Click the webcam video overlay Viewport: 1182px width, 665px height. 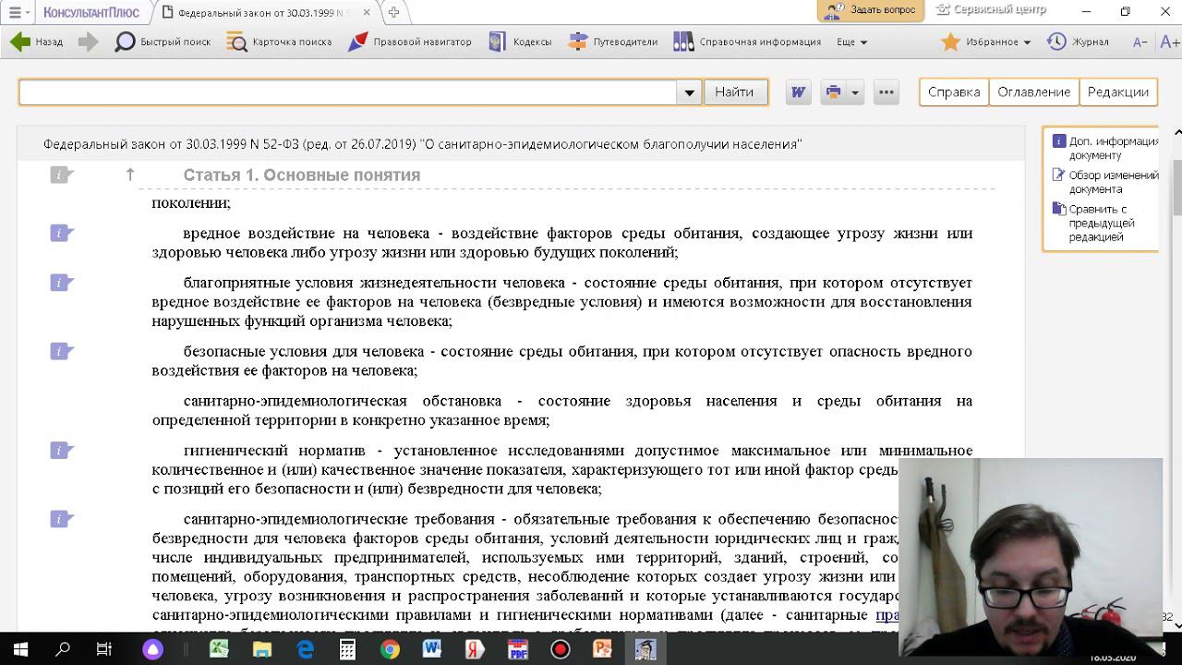coord(1031,557)
